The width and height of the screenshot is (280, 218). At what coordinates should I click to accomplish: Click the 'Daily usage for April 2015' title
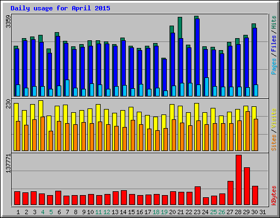point(60,8)
